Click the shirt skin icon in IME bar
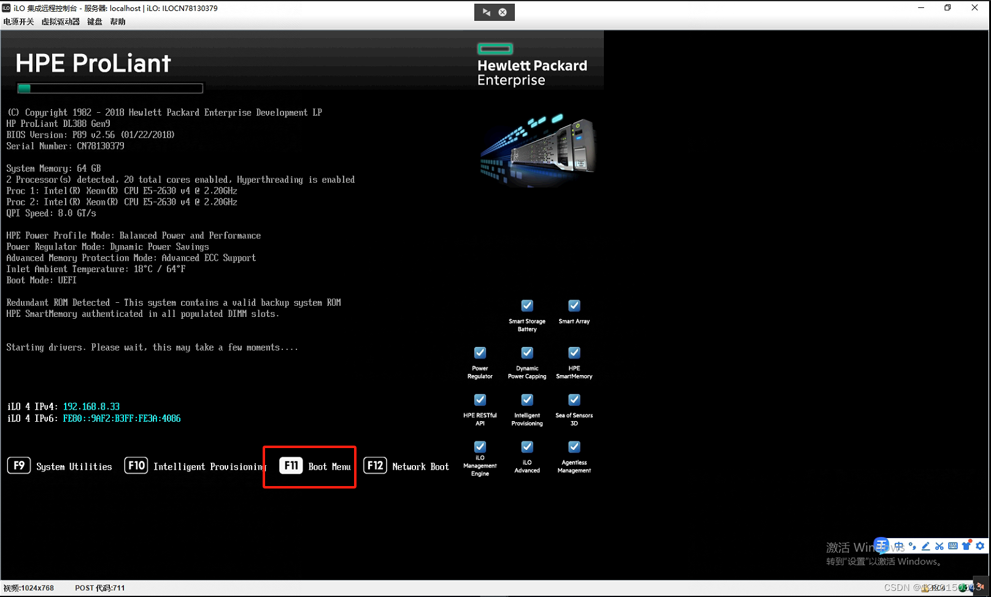Viewport: 991px width, 597px height. click(966, 546)
